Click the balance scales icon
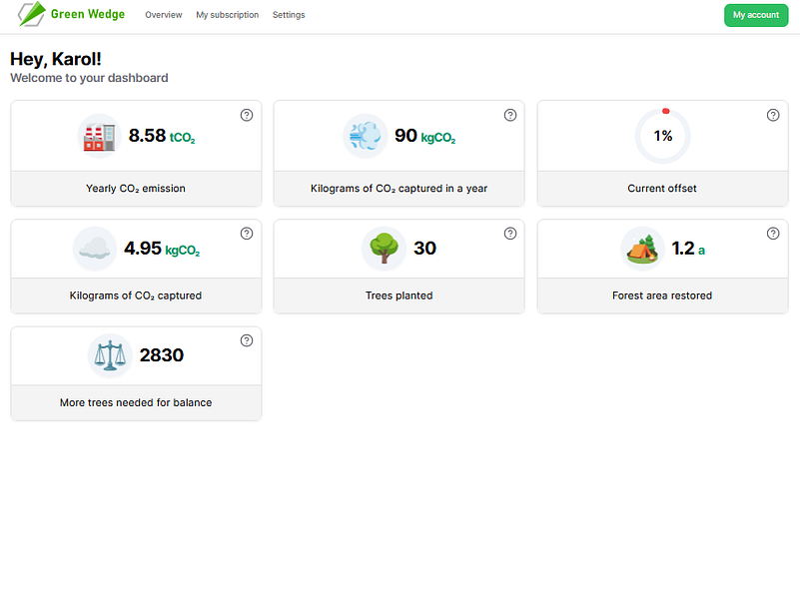This screenshot has height=599, width=800. click(x=110, y=355)
